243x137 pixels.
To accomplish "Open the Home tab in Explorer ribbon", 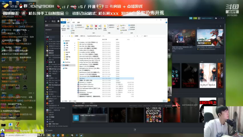I will click(x=68, y=22).
